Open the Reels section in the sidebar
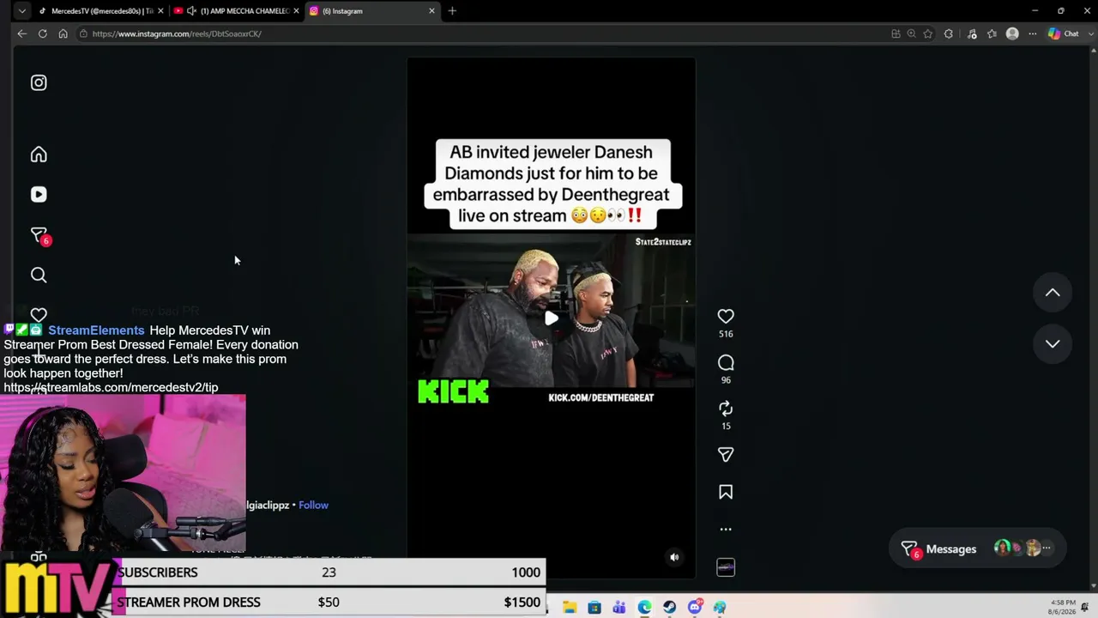 (39, 195)
